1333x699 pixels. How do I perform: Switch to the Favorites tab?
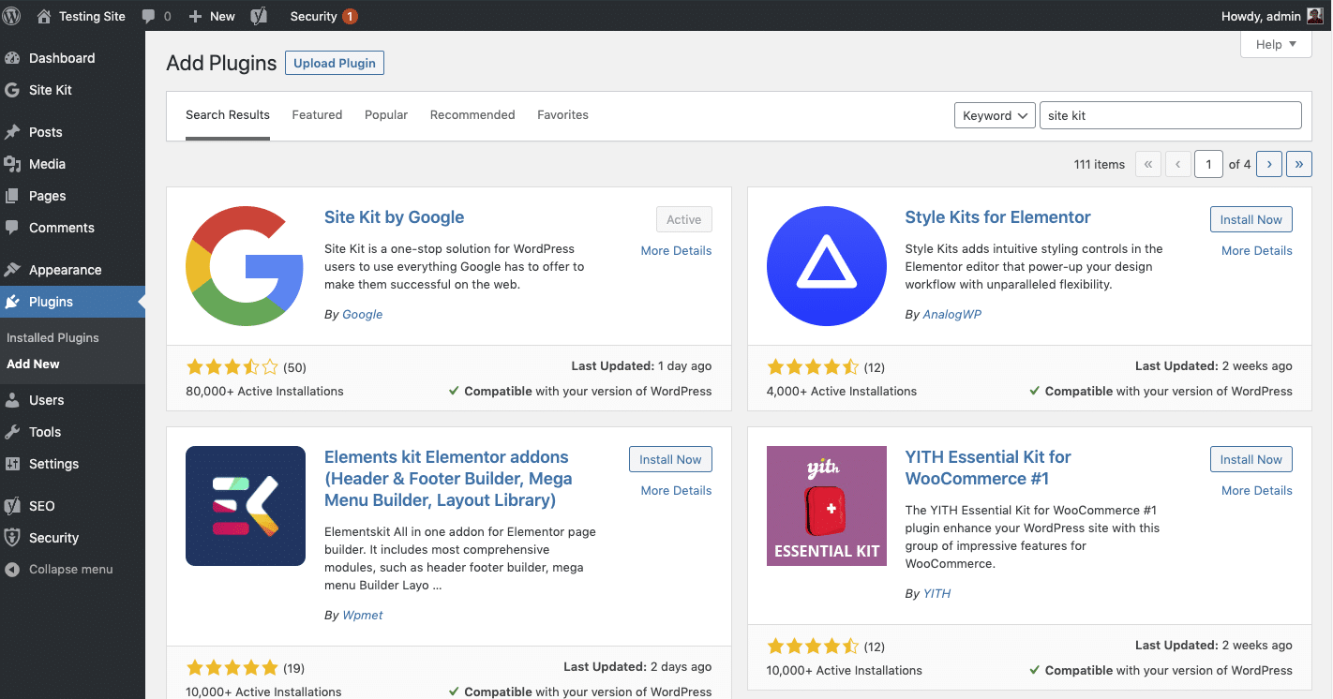[562, 115]
